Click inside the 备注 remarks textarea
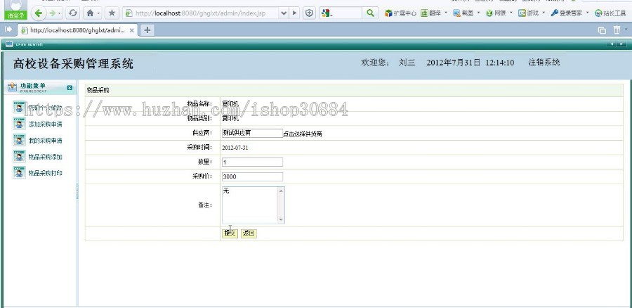This screenshot has height=308, width=632. point(250,205)
